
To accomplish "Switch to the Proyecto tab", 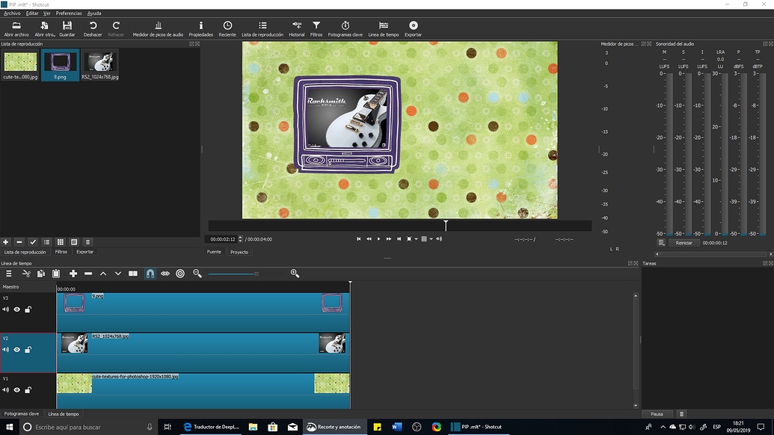I will pos(239,252).
